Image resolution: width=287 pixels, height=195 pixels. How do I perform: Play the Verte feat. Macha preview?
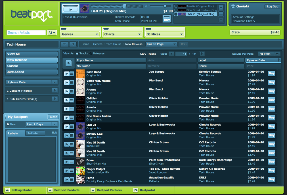tap(66, 83)
